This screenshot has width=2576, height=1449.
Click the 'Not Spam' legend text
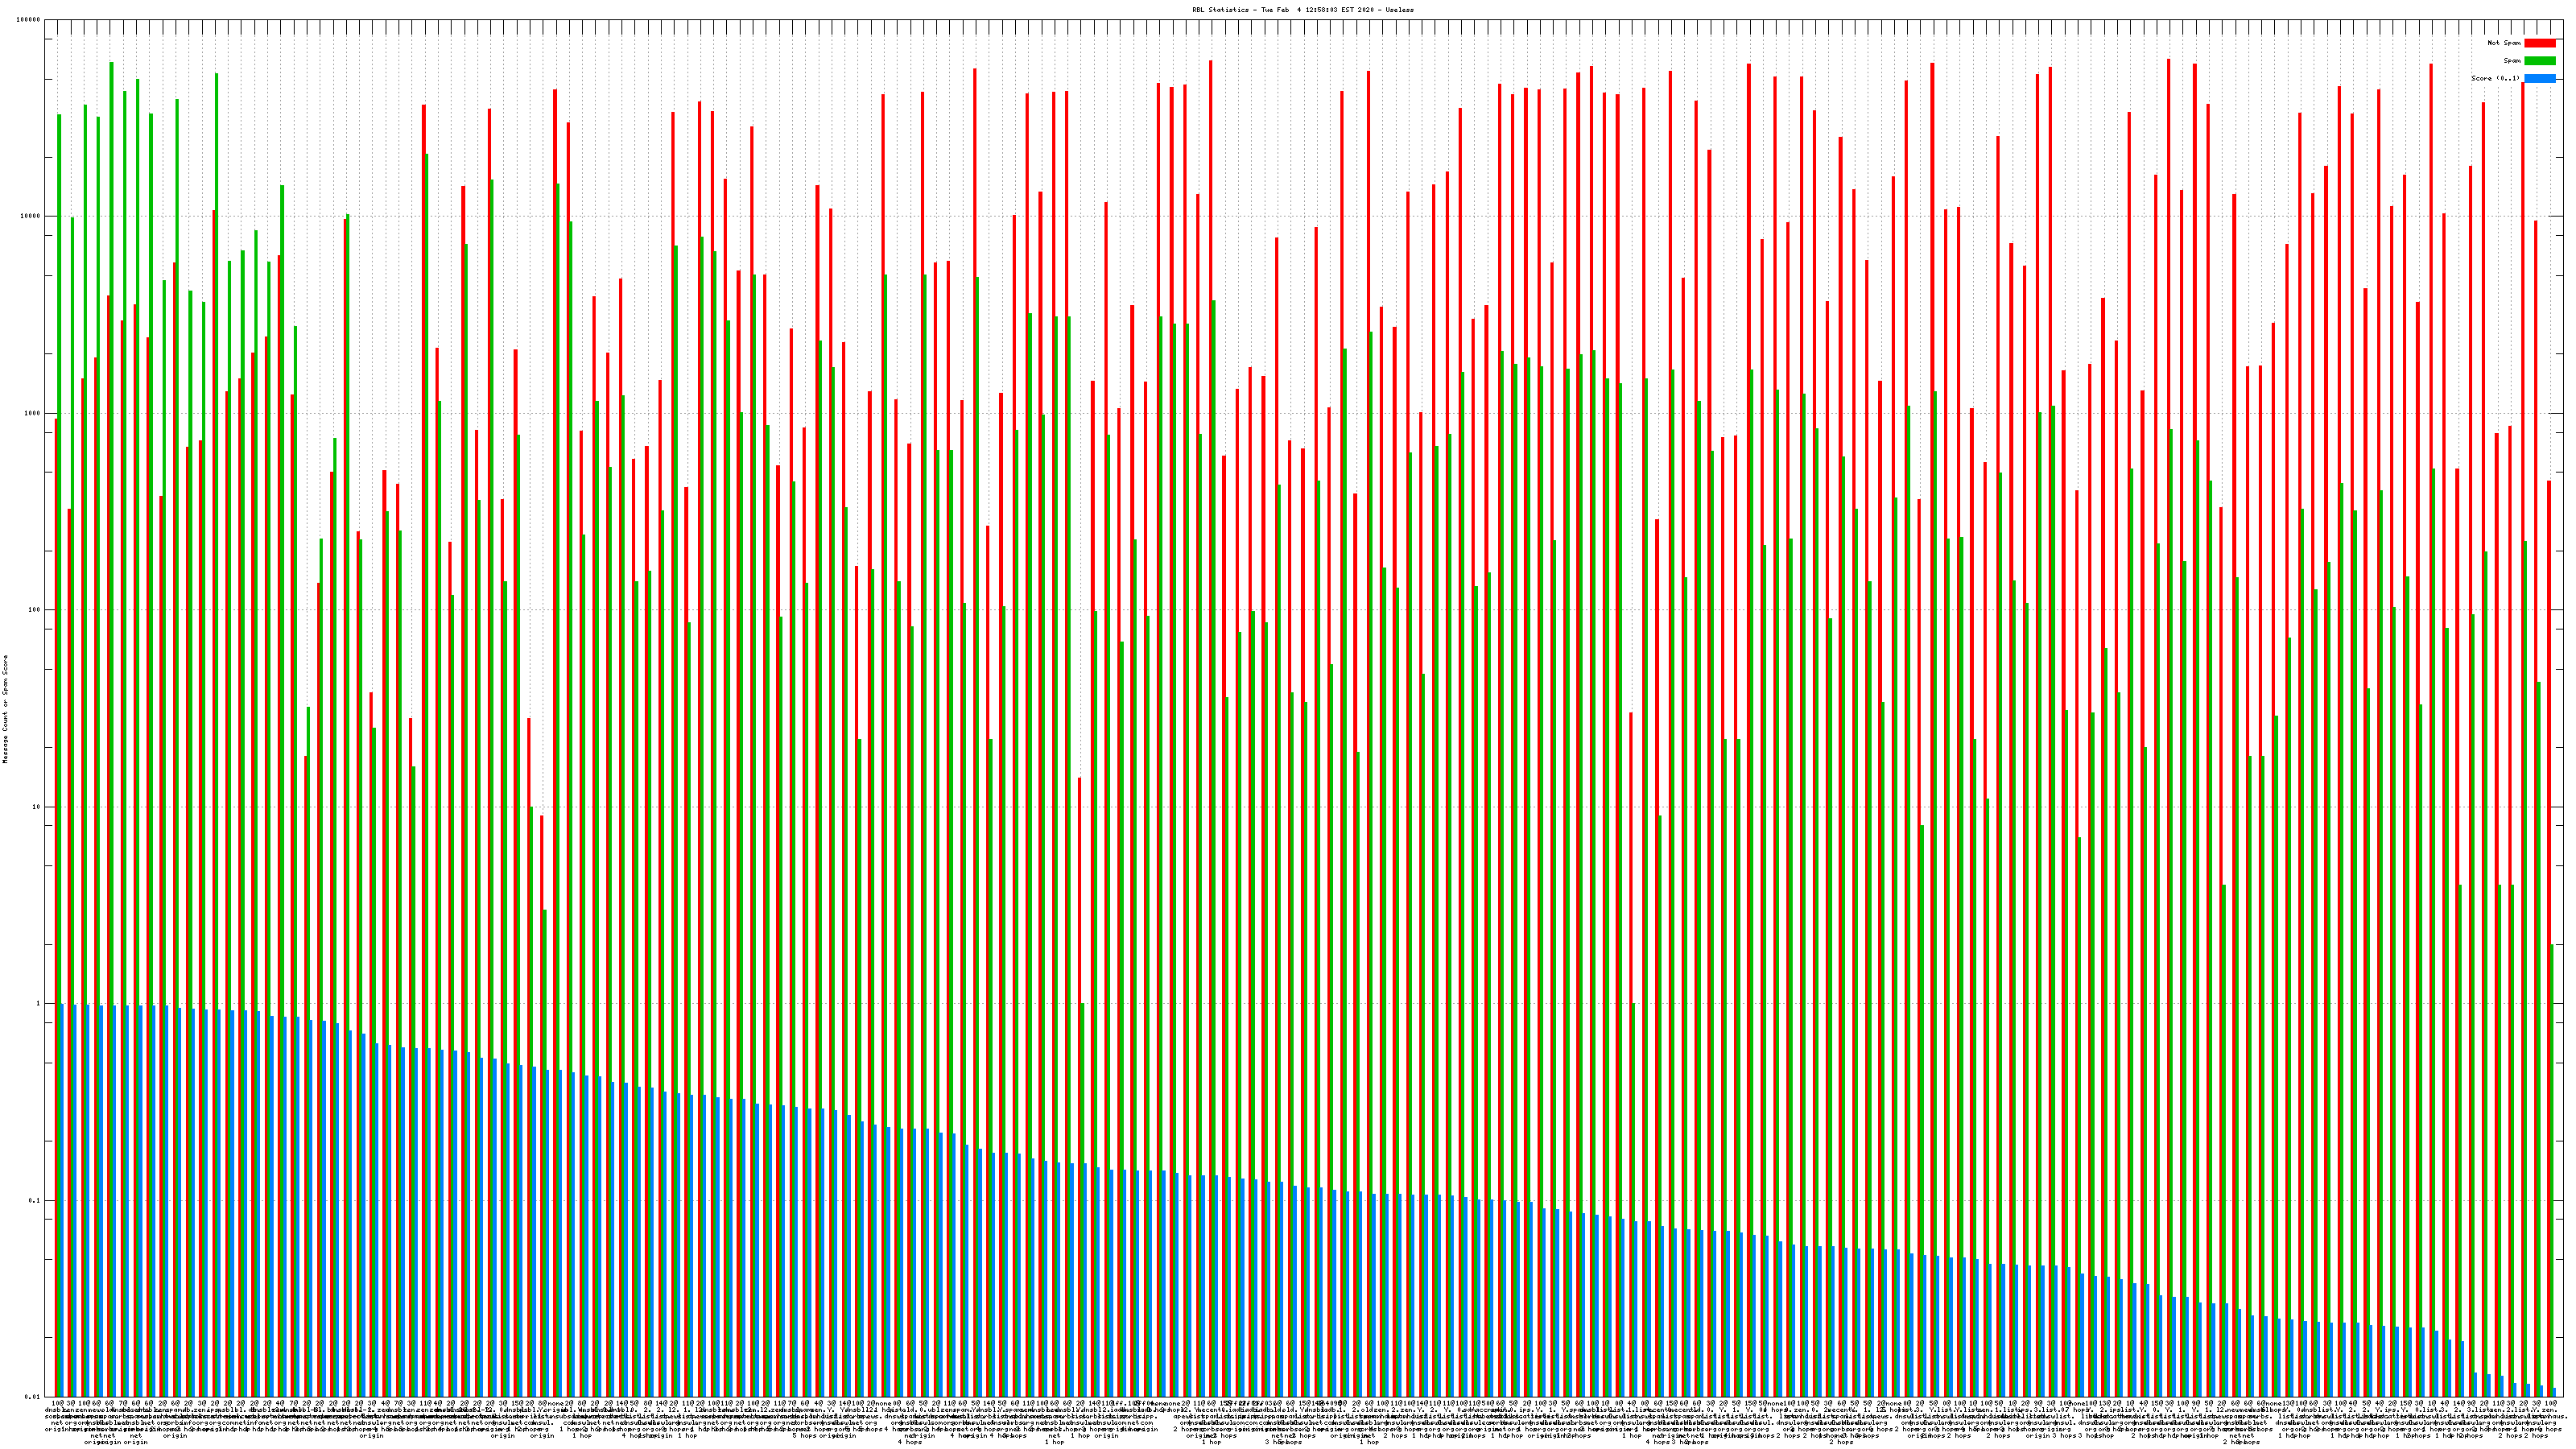click(x=2504, y=43)
